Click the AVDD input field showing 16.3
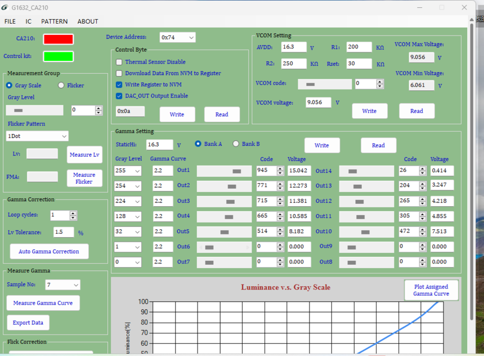This screenshot has width=484, height=356. 294,47
